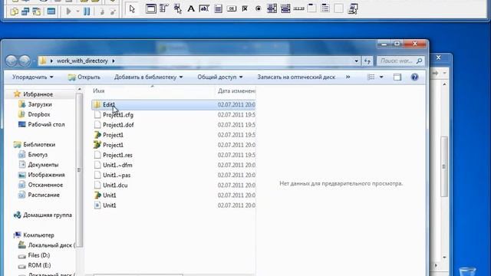This screenshot has height=276, width=491.
Task: Choose the GroupBox component icon
Action: coord(312,8)
